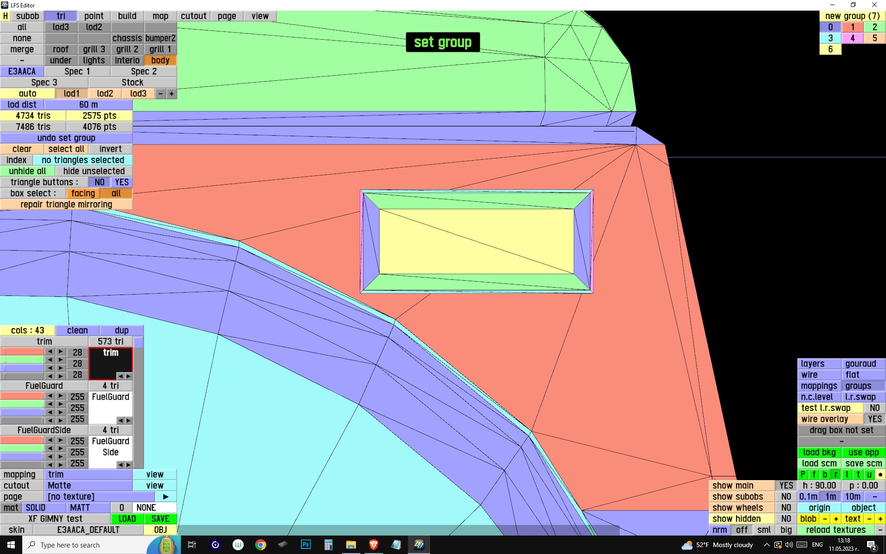Open the Chrome icon in taskbar
Image resolution: width=886 pixels, height=554 pixels.
click(x=261, y=545)
